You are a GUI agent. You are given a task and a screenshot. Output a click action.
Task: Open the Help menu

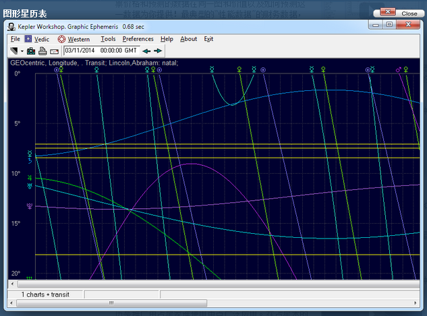tap(167, 39)
